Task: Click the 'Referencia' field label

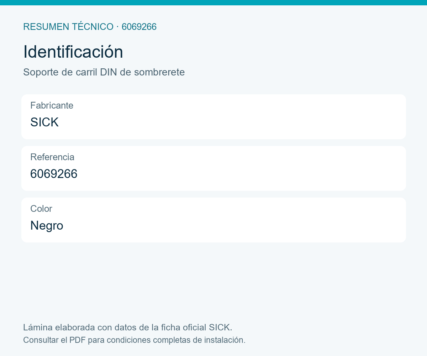Action: (52, 157)
